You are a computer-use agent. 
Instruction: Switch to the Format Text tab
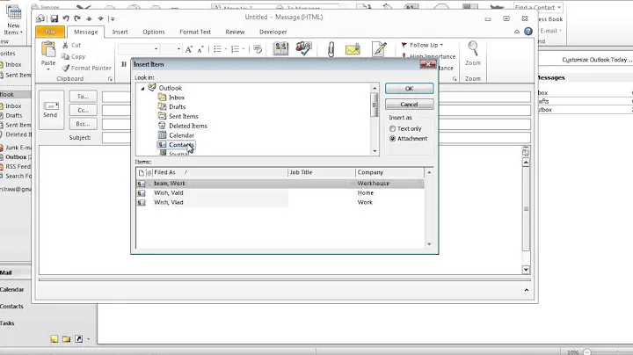[x=195, y=32]
